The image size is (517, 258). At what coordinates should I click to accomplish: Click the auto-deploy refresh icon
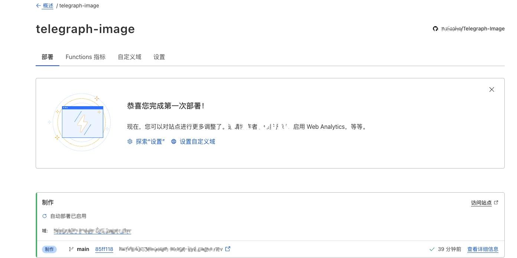pos(45,216)
